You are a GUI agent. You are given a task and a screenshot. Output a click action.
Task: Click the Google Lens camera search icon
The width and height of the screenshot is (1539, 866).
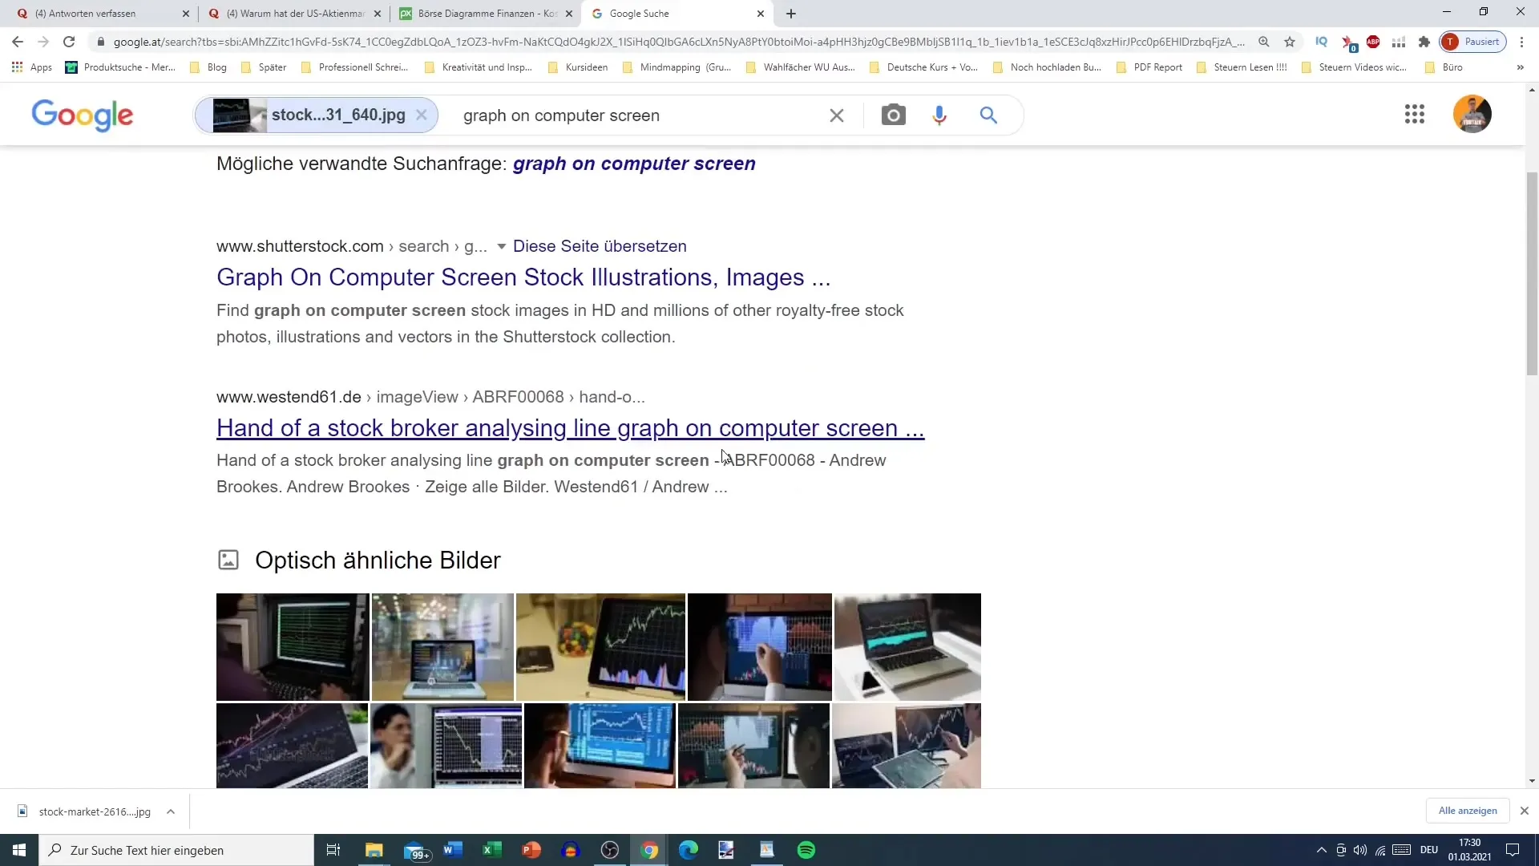pyautogui.click(x=893, y=115)
